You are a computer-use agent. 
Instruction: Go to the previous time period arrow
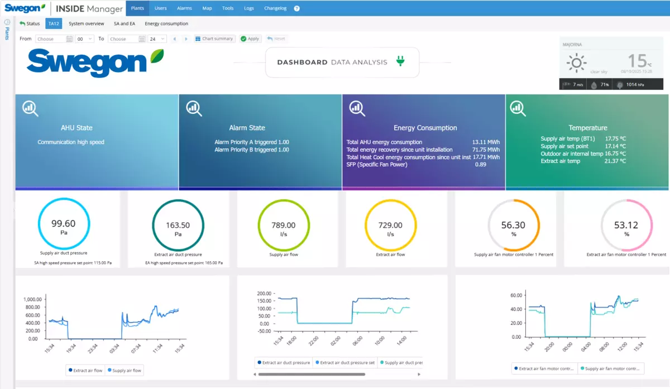pyautogui.click(x=175, y=39)
